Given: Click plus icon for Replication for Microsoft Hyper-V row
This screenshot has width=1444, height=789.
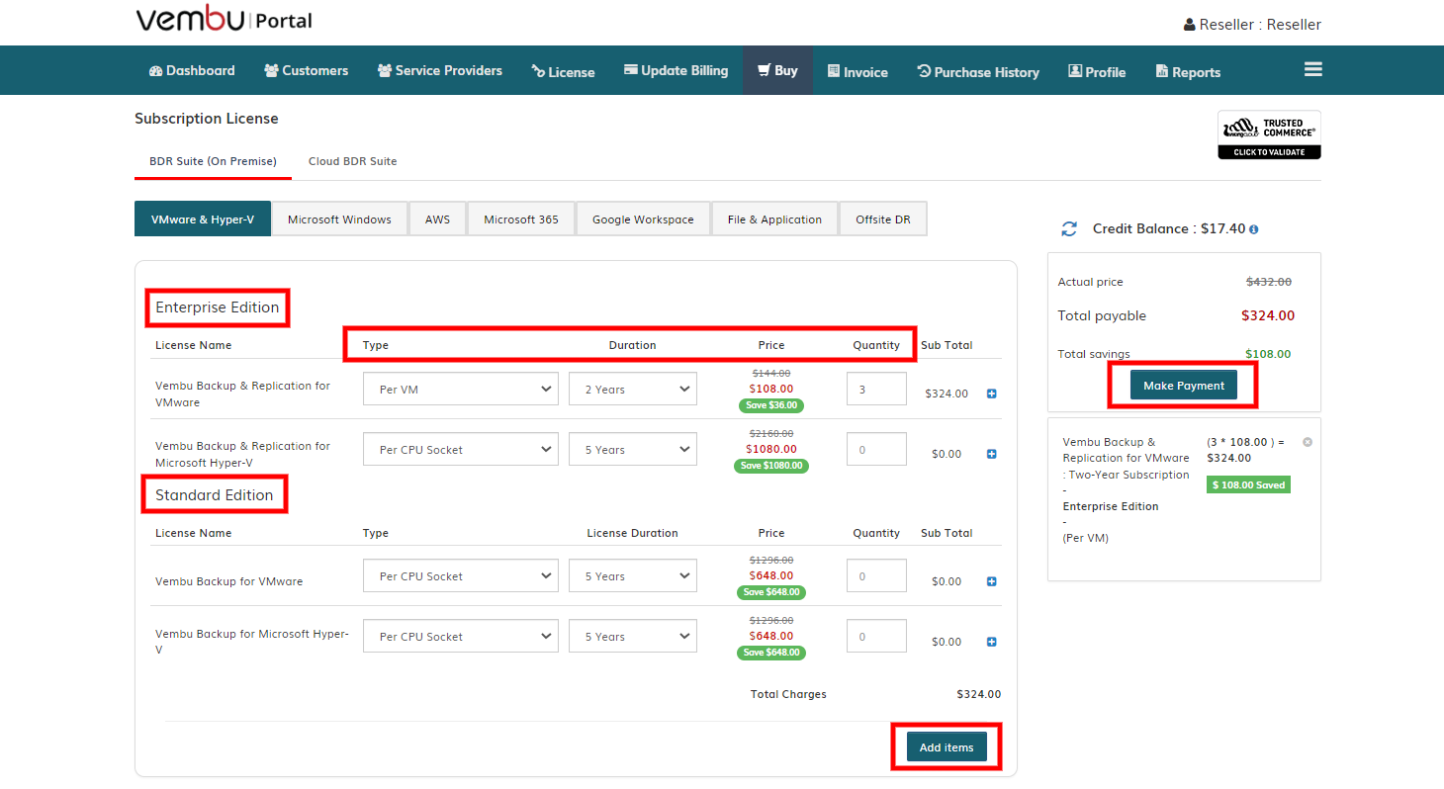Looking at the screenshot, I should [x=992, y=454].
